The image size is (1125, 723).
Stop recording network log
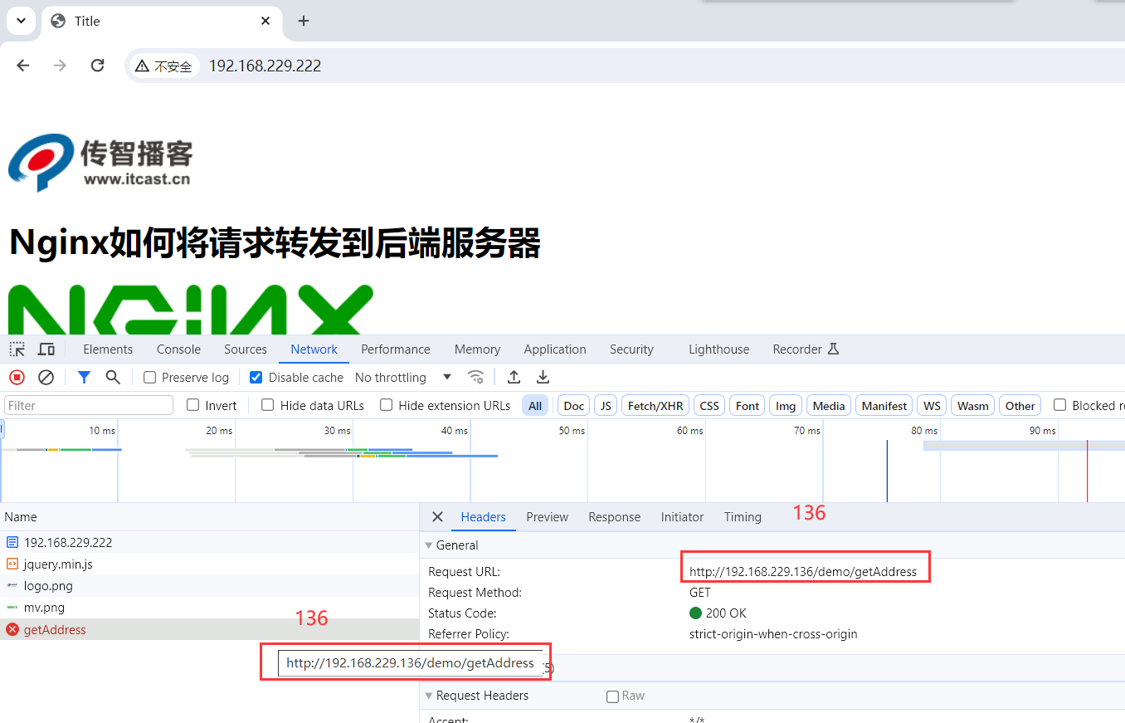click(x=17, y=378)
